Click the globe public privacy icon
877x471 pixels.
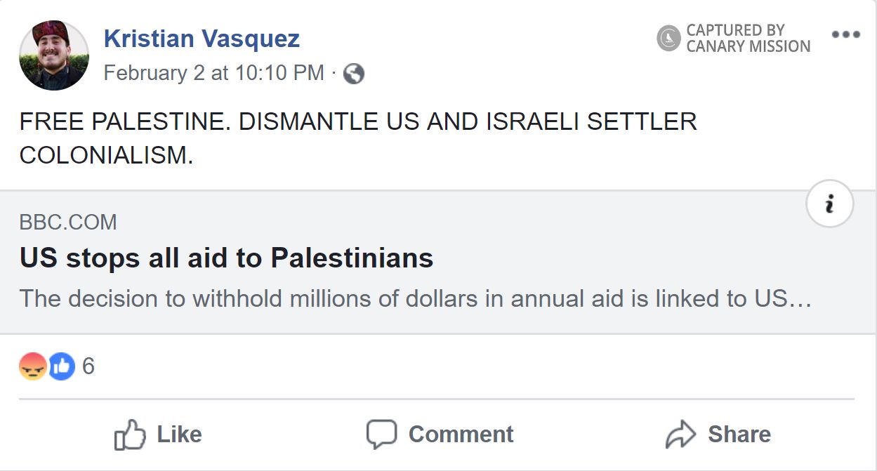tap(354, 74)
